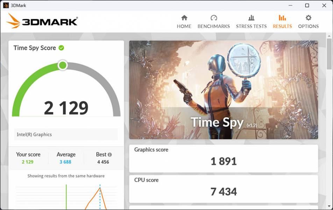Select the Results chart icon

pyautogui.click(x=282, y=17)
